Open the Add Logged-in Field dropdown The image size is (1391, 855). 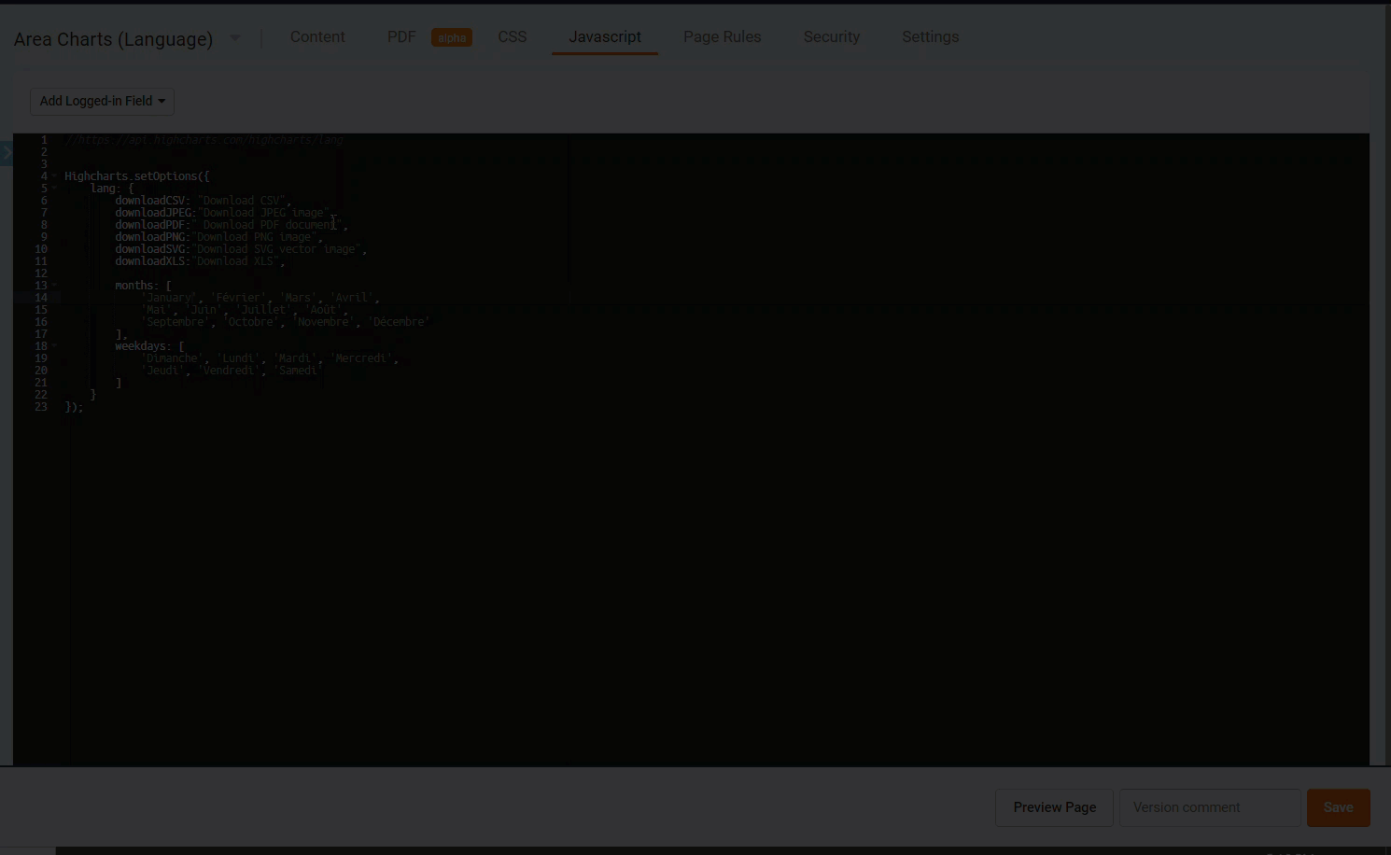coord(103,101)
